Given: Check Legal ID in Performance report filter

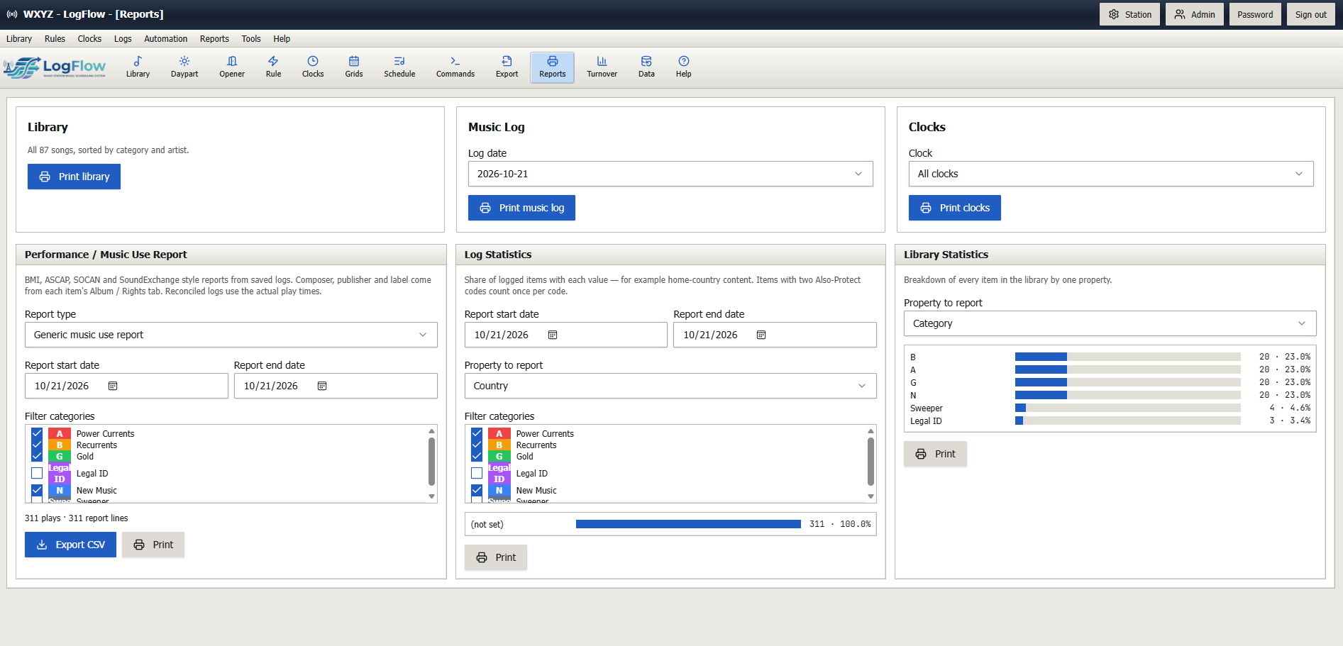Looking at the screenshot, I should (x=37, y=473).
